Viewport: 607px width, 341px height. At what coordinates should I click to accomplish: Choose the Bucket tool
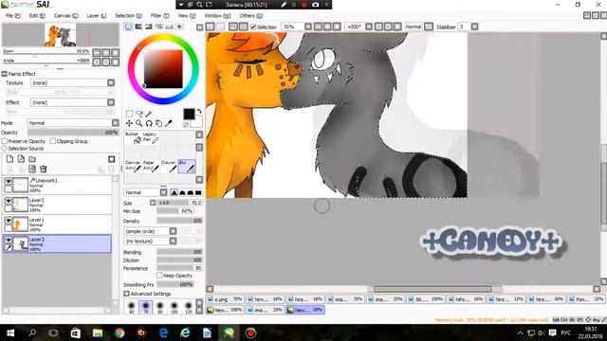click(x=133, y=137)
